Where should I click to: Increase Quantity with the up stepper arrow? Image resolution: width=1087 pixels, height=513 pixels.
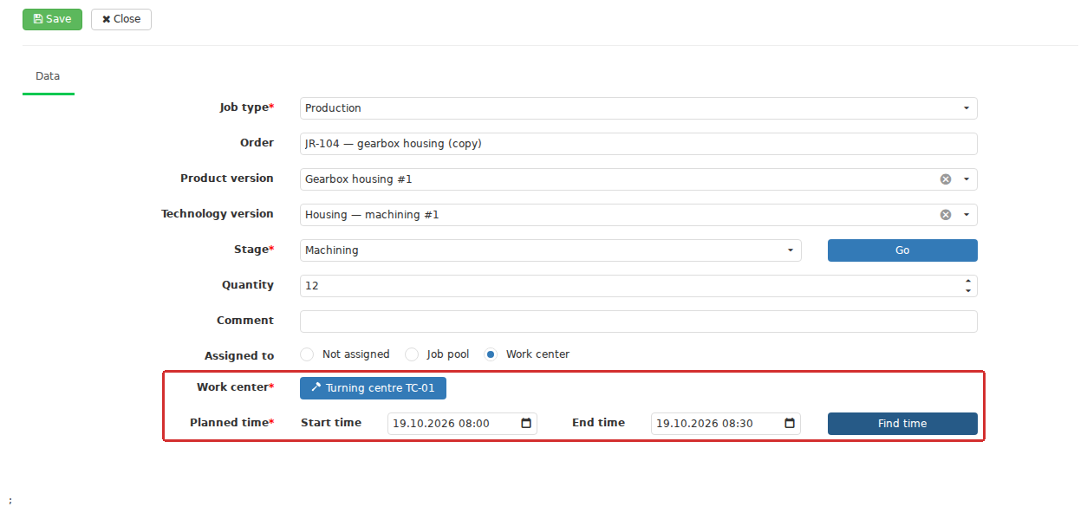967,281
